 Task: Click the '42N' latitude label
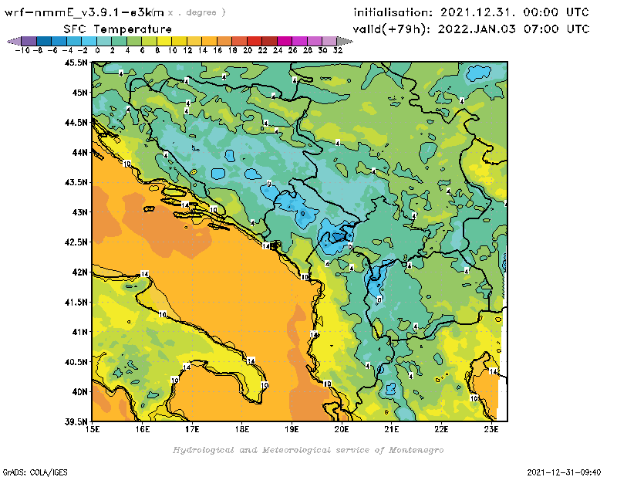(79, 272)
